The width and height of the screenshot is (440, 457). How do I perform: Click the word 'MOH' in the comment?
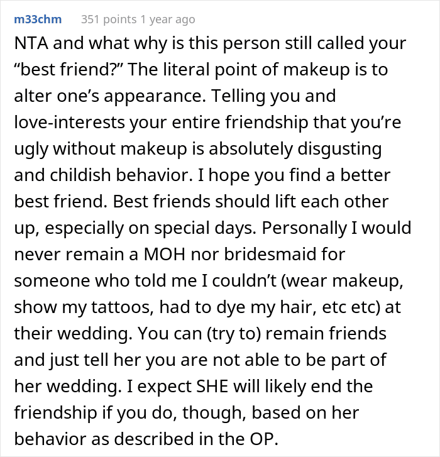click(165, 254)
